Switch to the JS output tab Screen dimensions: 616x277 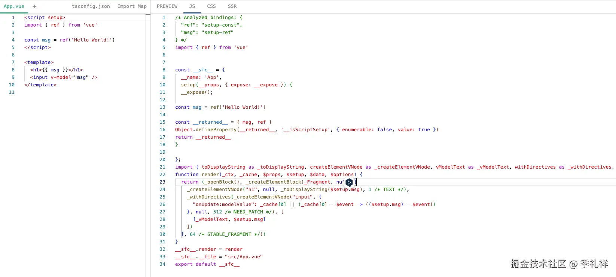(x=192, y=6)
